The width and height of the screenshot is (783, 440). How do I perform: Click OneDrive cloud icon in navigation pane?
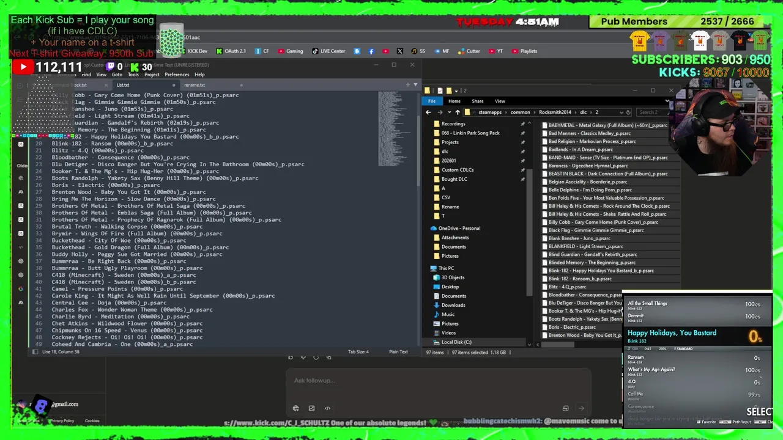[x=434, y=229]
